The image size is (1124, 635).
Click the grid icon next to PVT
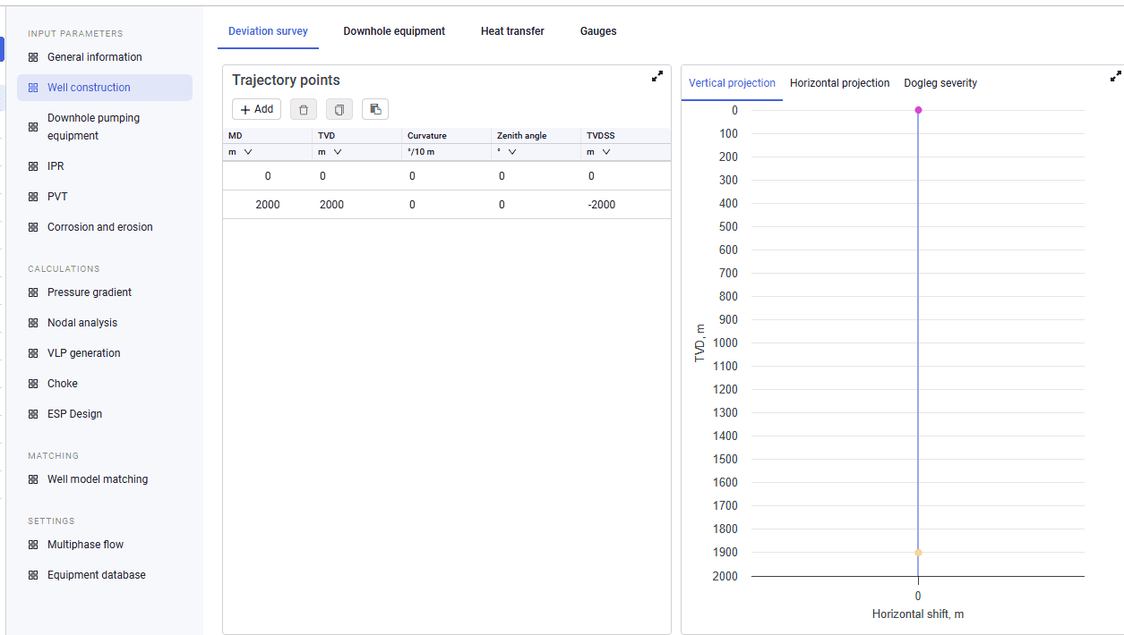33,197
